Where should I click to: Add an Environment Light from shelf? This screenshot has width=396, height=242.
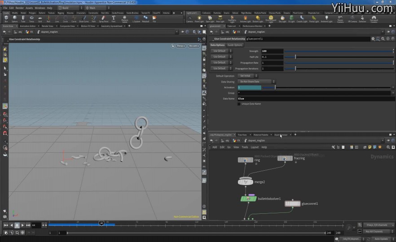click(271, 19)
